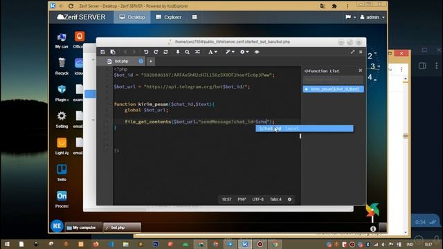
Task: Open My computer desktop icon
Action: 62,41
